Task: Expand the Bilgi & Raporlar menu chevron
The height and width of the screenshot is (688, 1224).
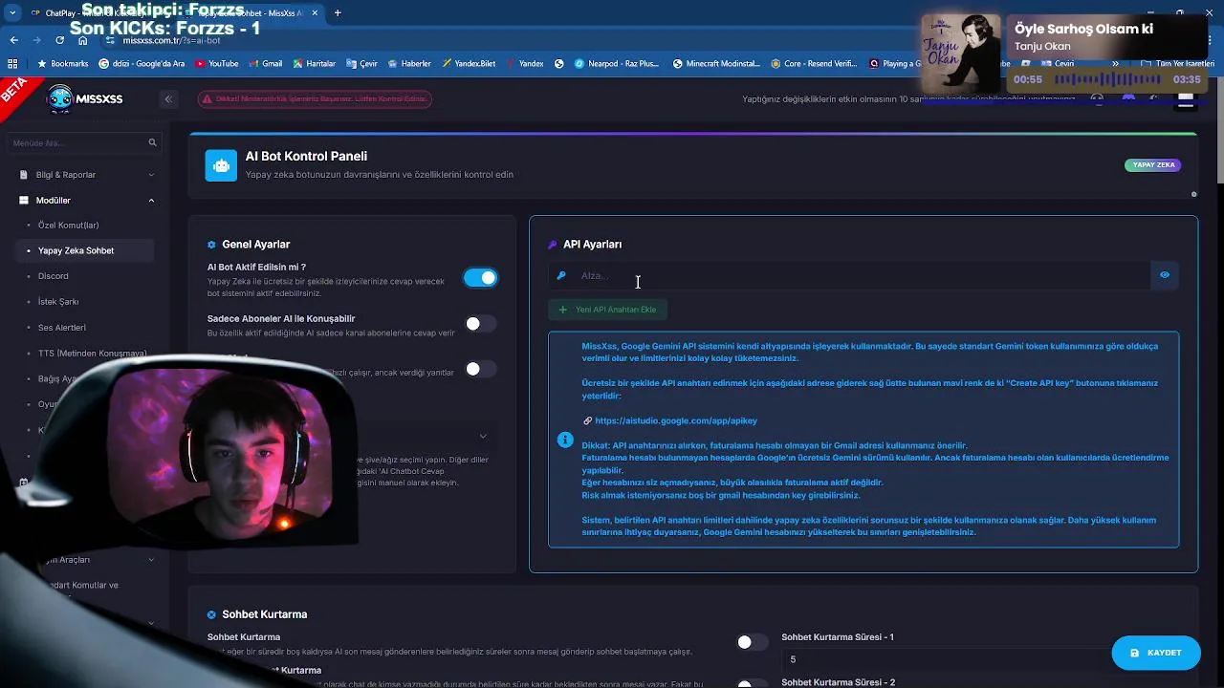Action: pyautogui.click(x=151, y=175)
